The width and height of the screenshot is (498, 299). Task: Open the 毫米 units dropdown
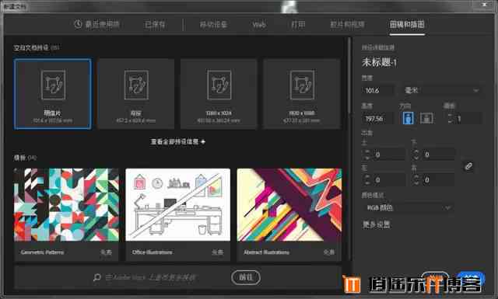pyautogui.click(x=441, y=91)
